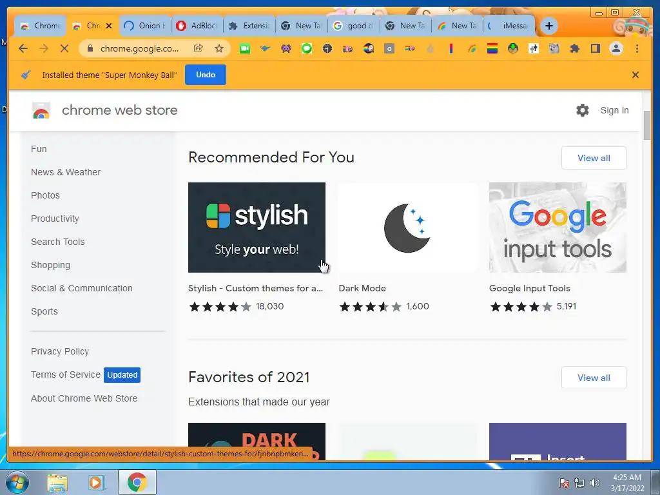The width and height of the screenshot is (660, 495).
Task: Open the Photos category
Action: (46, 195)
